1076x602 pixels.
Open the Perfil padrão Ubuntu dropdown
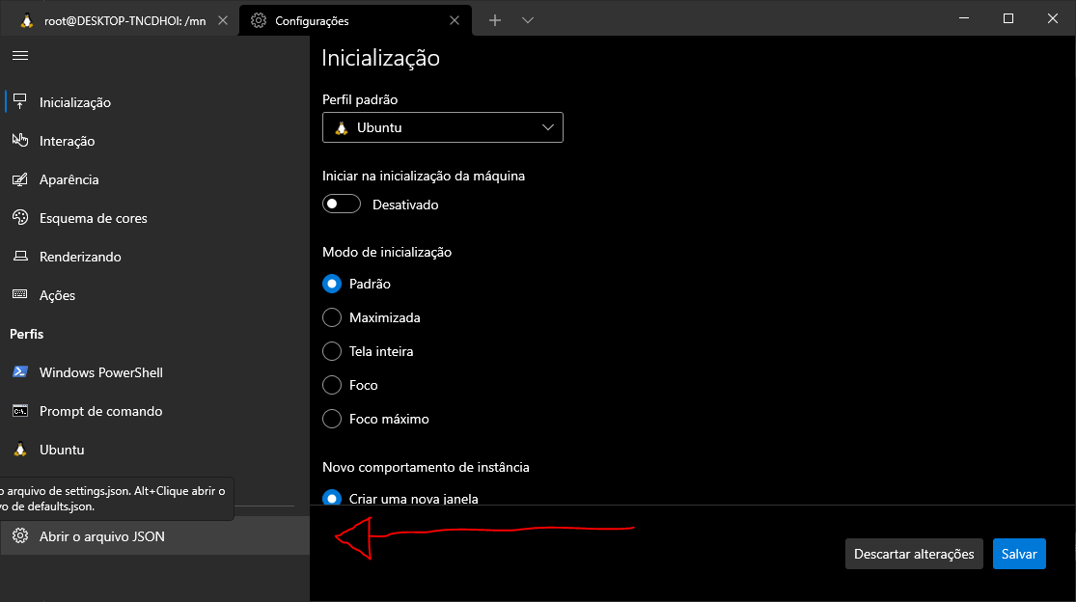click(x=443, y=127)
